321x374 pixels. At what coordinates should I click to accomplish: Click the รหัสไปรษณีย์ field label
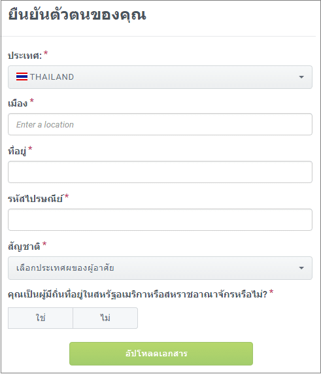click(35, 199)
